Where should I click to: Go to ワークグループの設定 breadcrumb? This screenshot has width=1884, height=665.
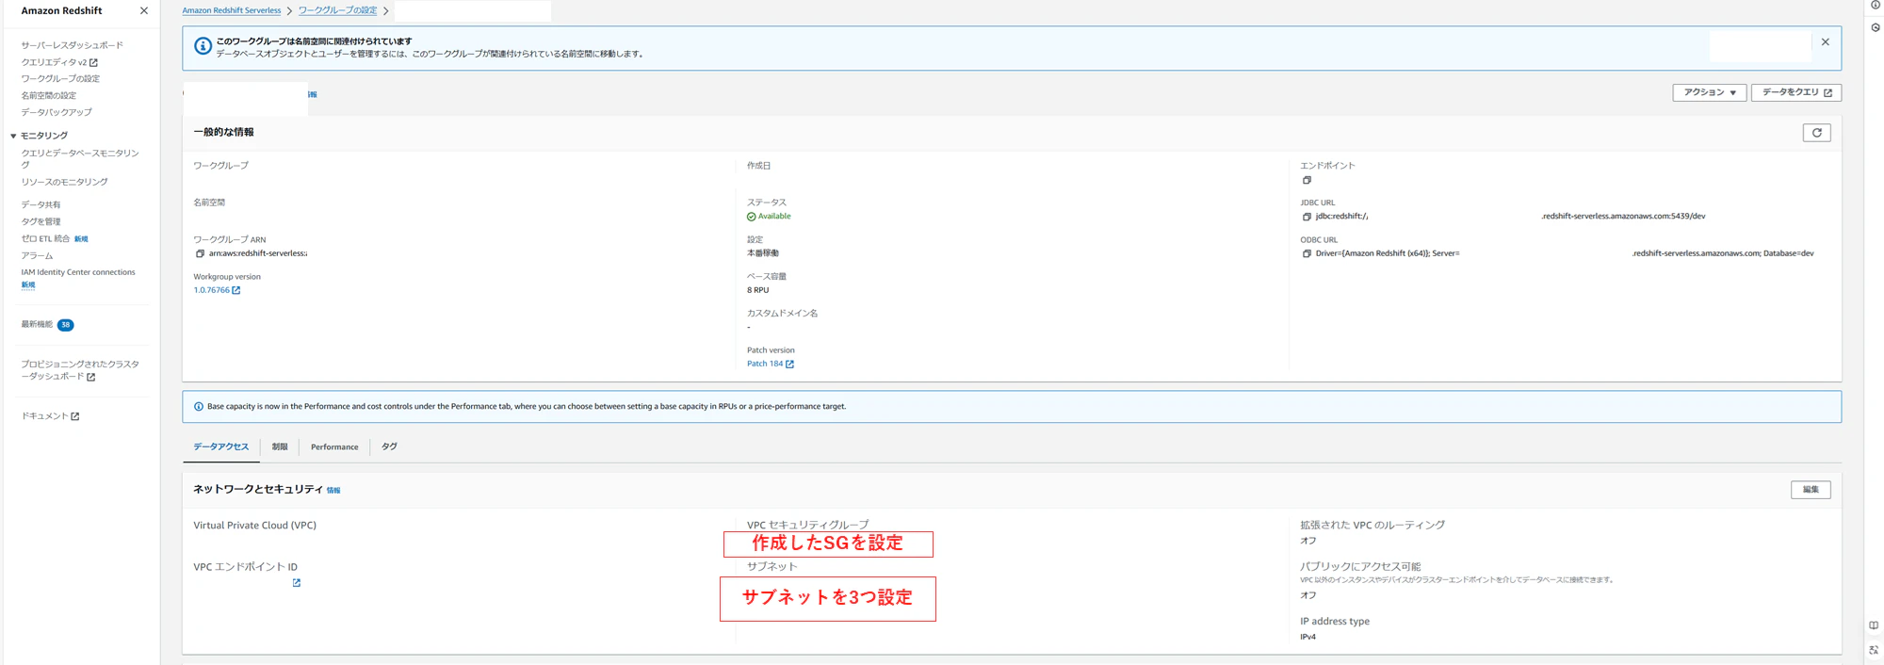point(337,10)
